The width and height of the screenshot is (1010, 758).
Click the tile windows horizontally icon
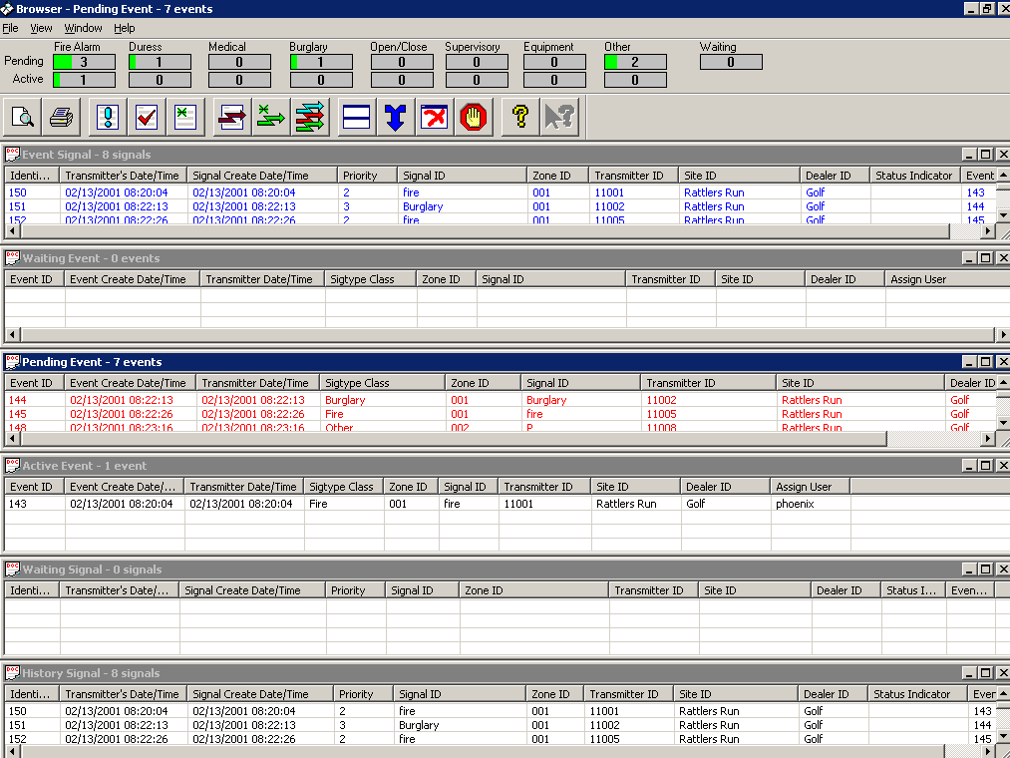(x=356, y=118)
